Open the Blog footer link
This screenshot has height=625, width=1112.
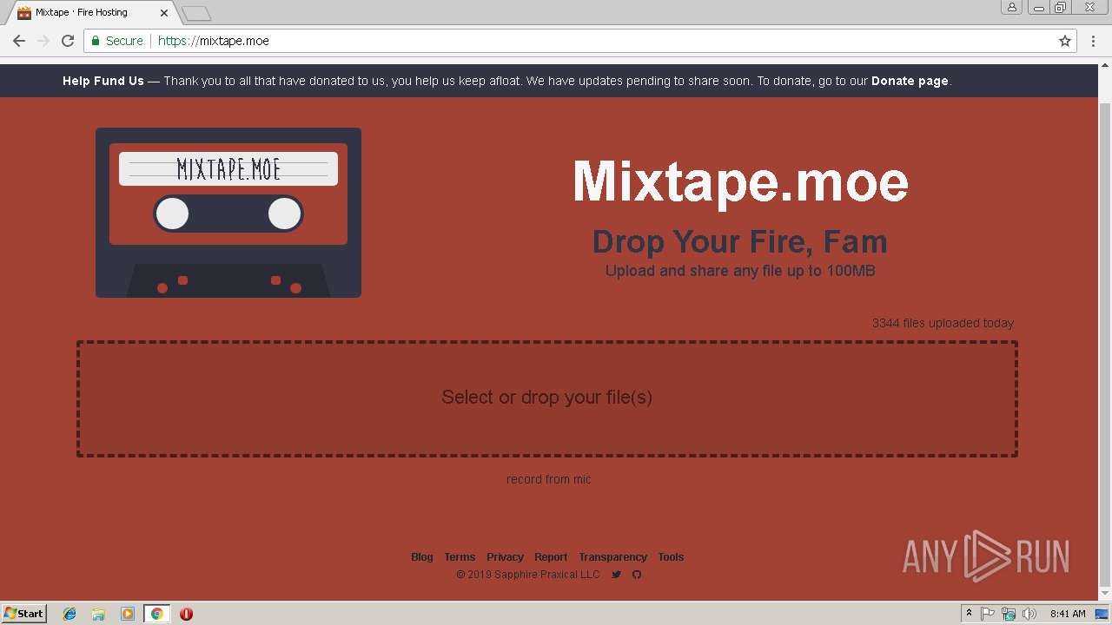tap(422, 557)
